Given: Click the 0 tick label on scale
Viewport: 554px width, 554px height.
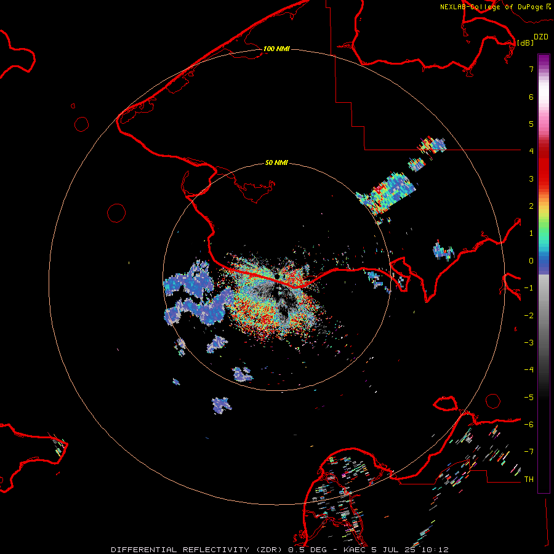Looking at the screenshot, I should [531, 260].
